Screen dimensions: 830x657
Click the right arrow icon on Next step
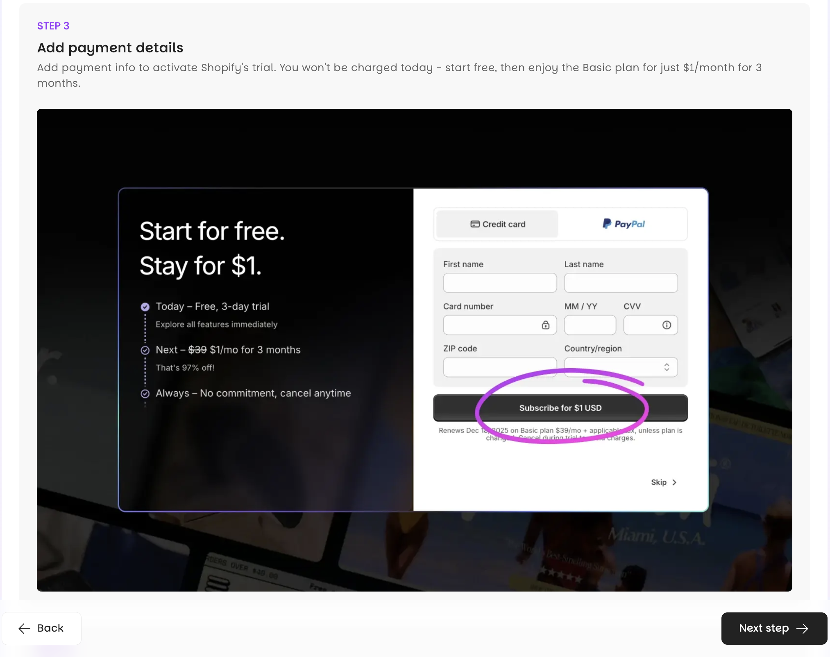802,628
